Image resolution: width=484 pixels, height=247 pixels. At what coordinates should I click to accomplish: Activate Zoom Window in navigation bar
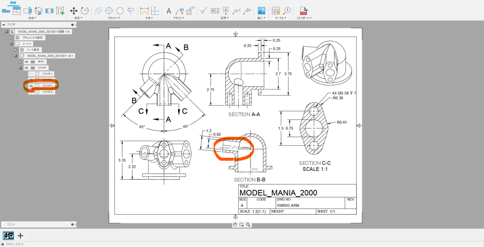pos(241,224)
